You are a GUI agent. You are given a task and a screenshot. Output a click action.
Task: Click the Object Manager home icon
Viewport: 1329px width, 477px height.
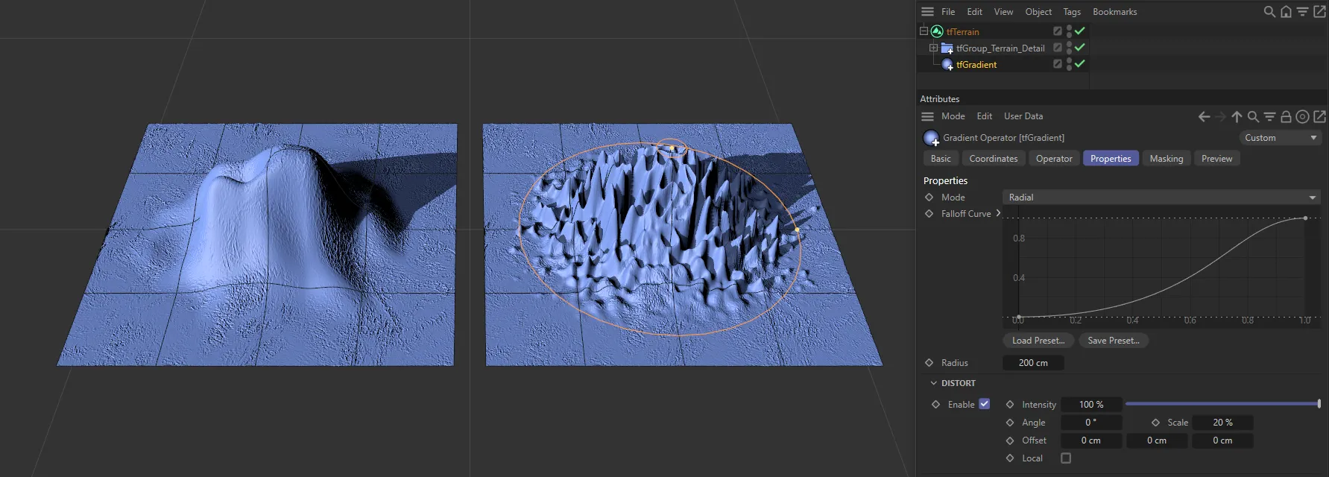[x=1286, y=12]
